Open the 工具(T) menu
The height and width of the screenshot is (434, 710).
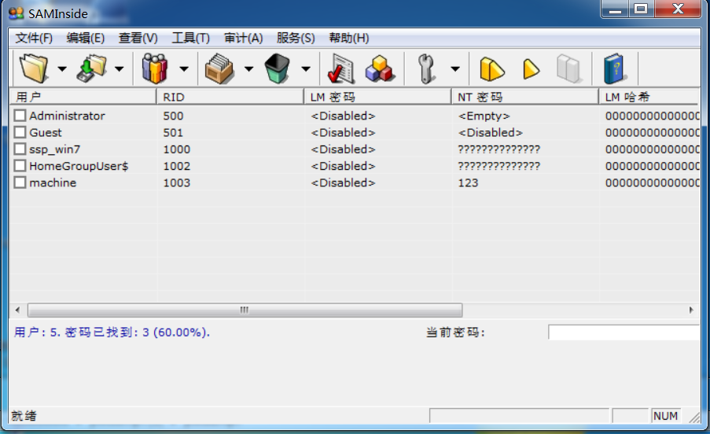coord(190,38)
